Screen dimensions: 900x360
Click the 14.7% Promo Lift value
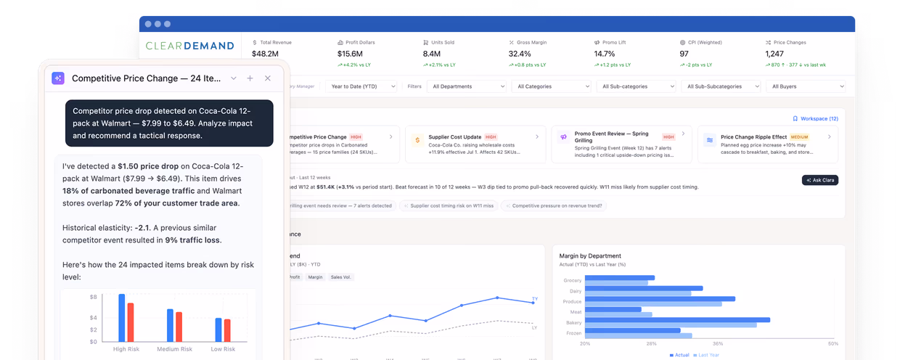(x=605, y=54)
